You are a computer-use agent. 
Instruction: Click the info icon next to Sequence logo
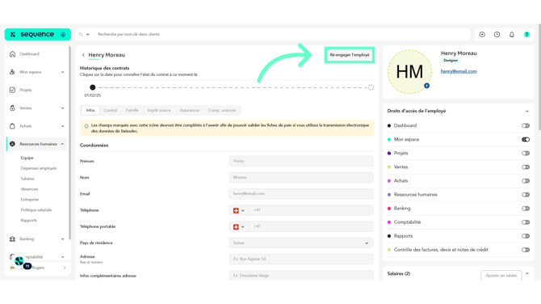pos(63,35)
